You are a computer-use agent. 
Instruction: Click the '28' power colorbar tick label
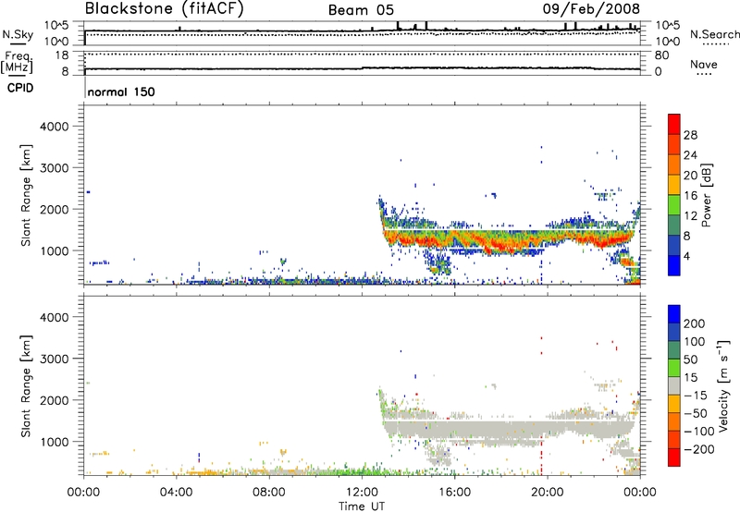point(690,135)
